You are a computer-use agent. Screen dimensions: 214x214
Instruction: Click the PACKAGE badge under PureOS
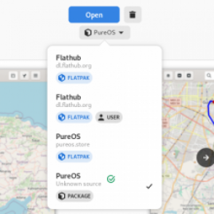point(74,196)
